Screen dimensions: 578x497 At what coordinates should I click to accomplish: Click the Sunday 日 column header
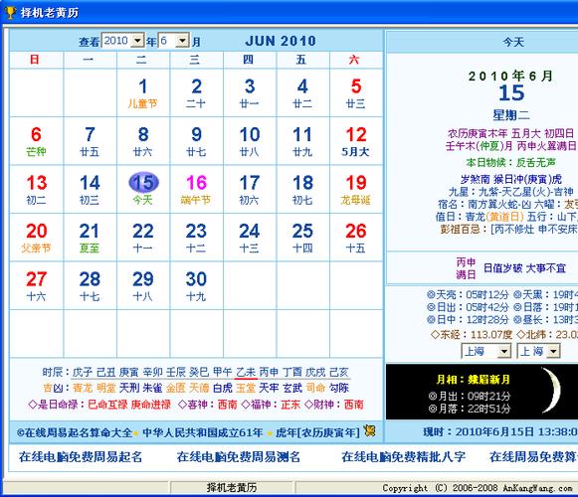(35, 60)
